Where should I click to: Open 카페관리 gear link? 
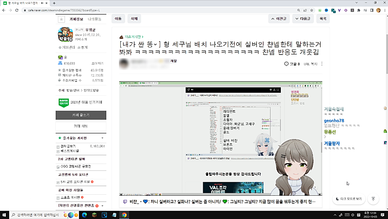click(67, 47)
